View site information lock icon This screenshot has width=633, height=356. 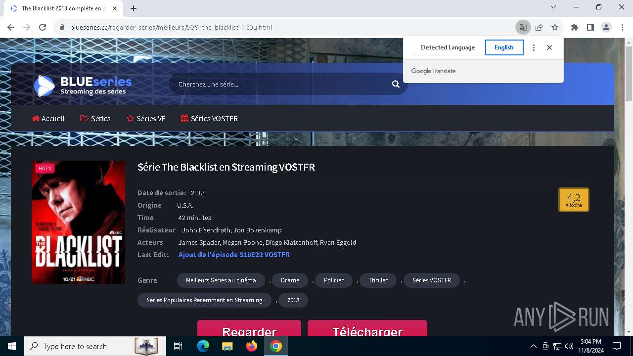62,27
